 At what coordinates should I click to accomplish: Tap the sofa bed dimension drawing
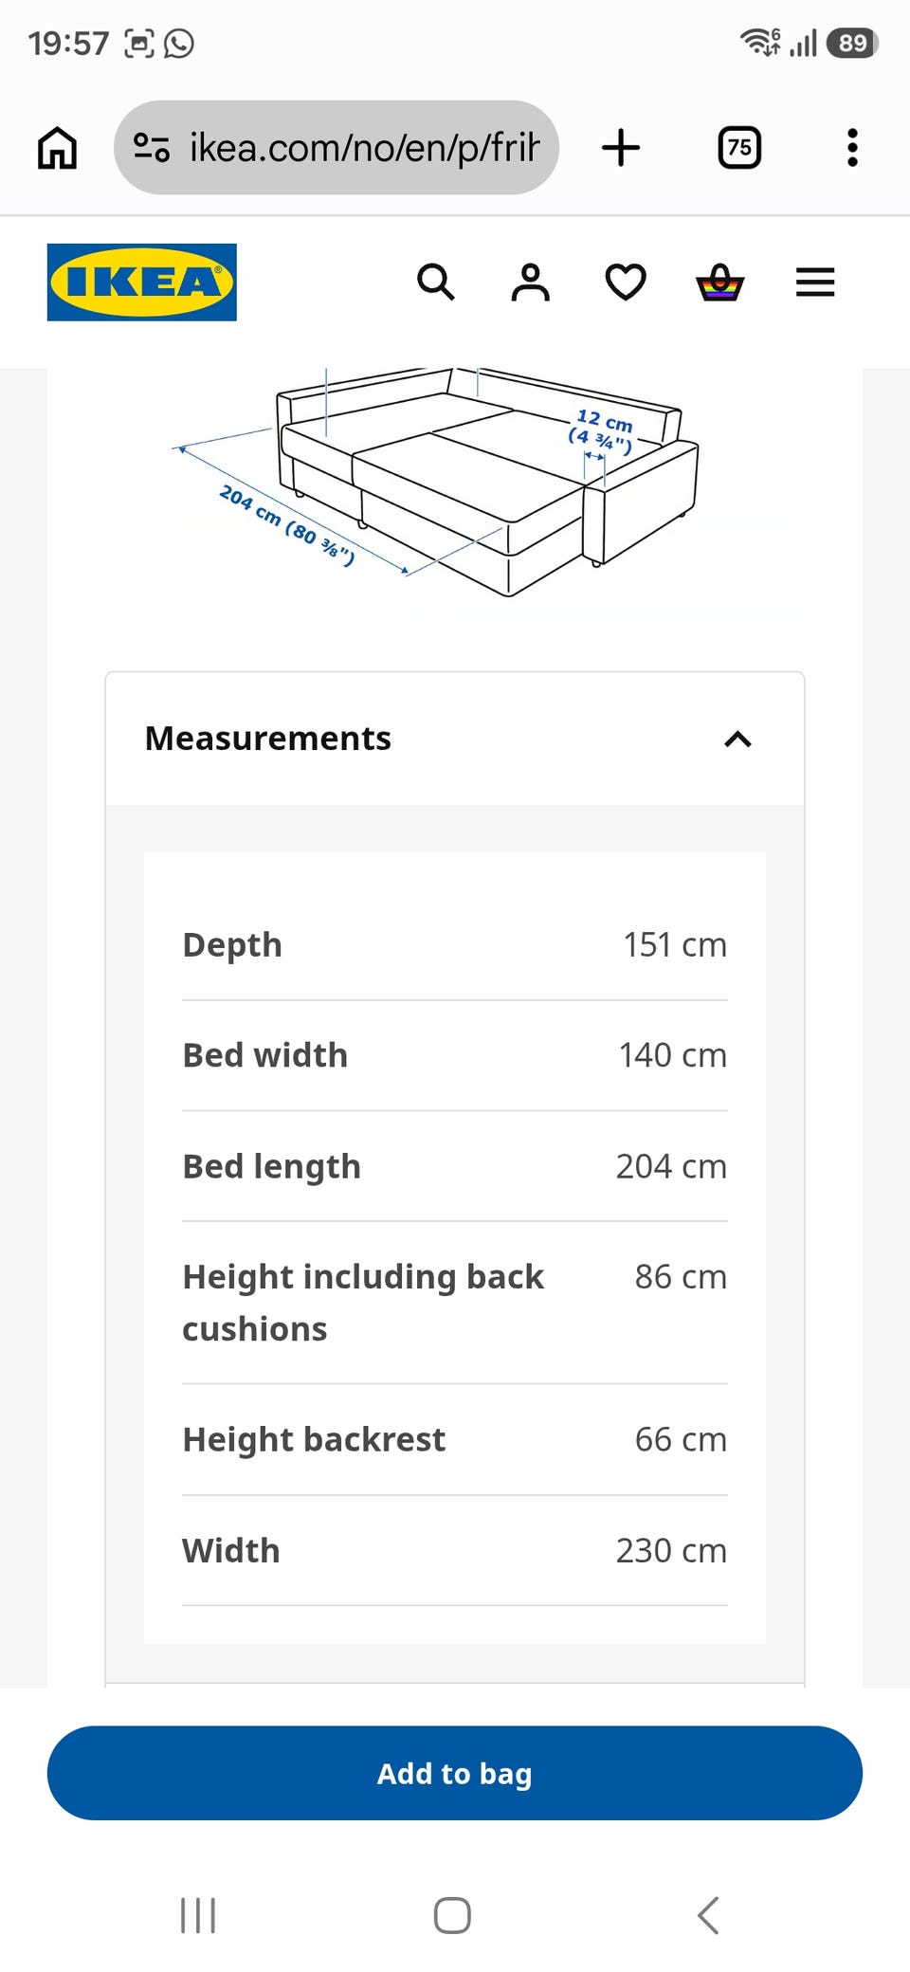(455, 484)
